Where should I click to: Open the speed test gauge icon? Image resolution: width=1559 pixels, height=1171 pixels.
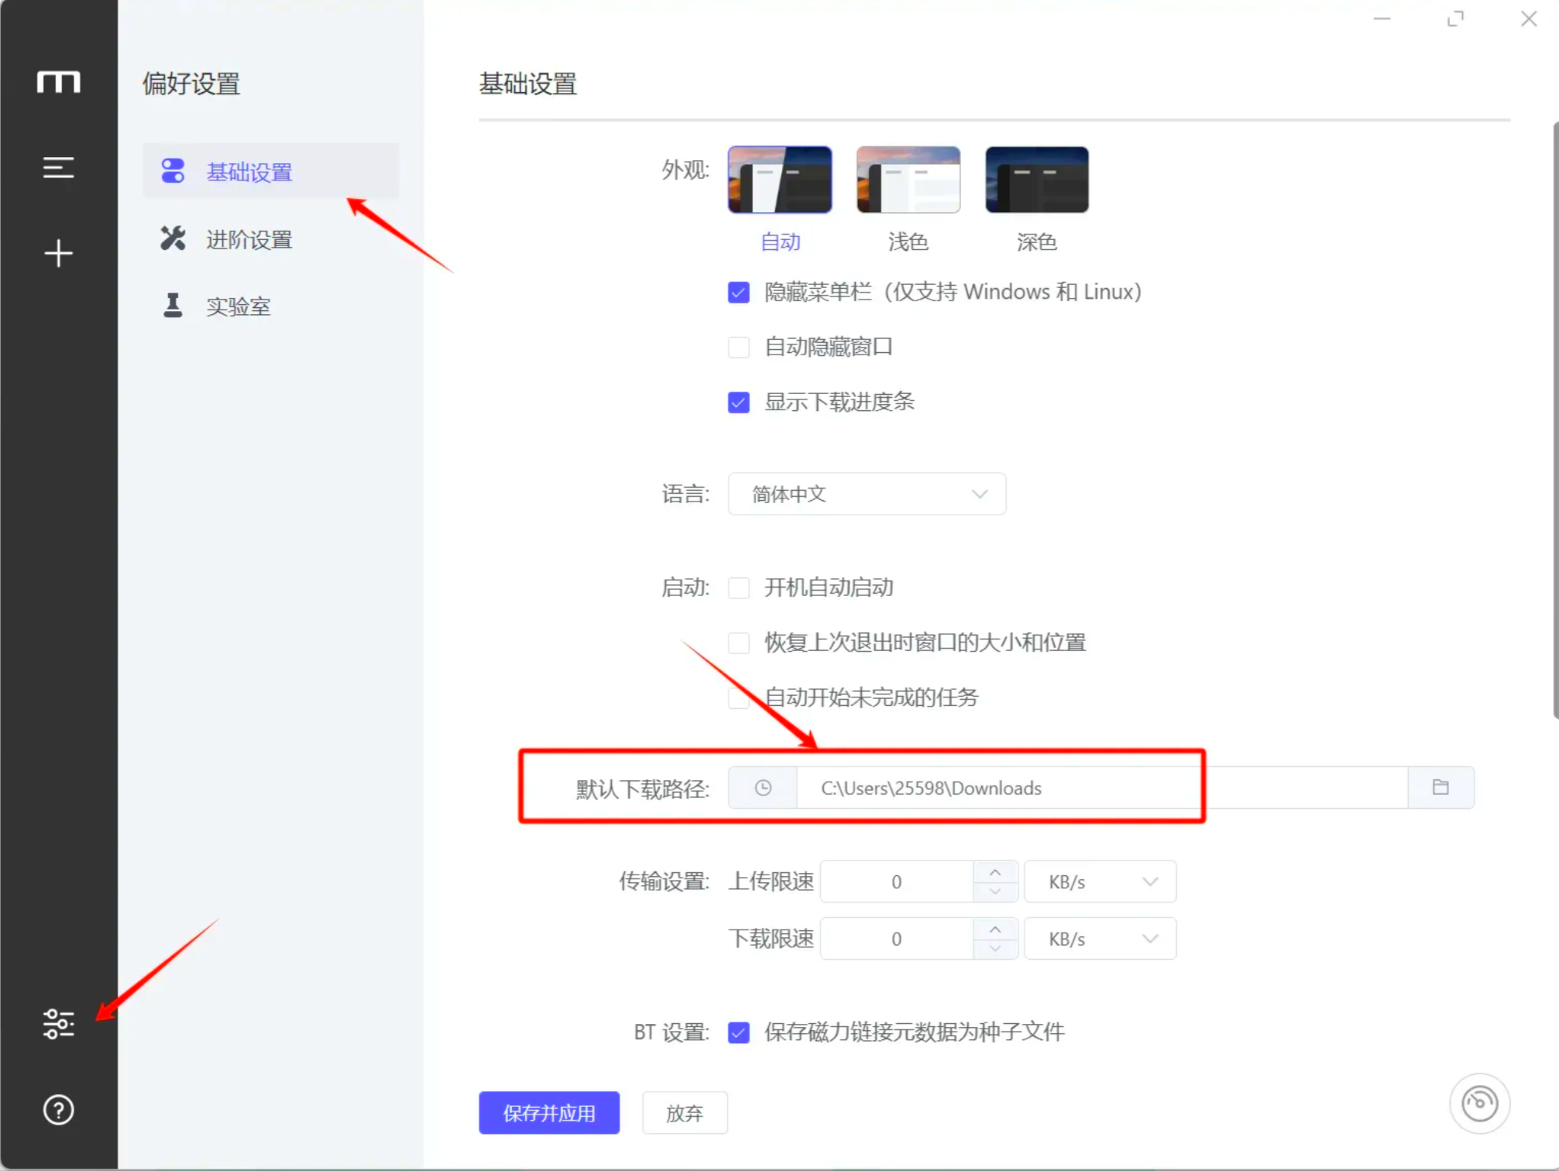(1480, 1104)
